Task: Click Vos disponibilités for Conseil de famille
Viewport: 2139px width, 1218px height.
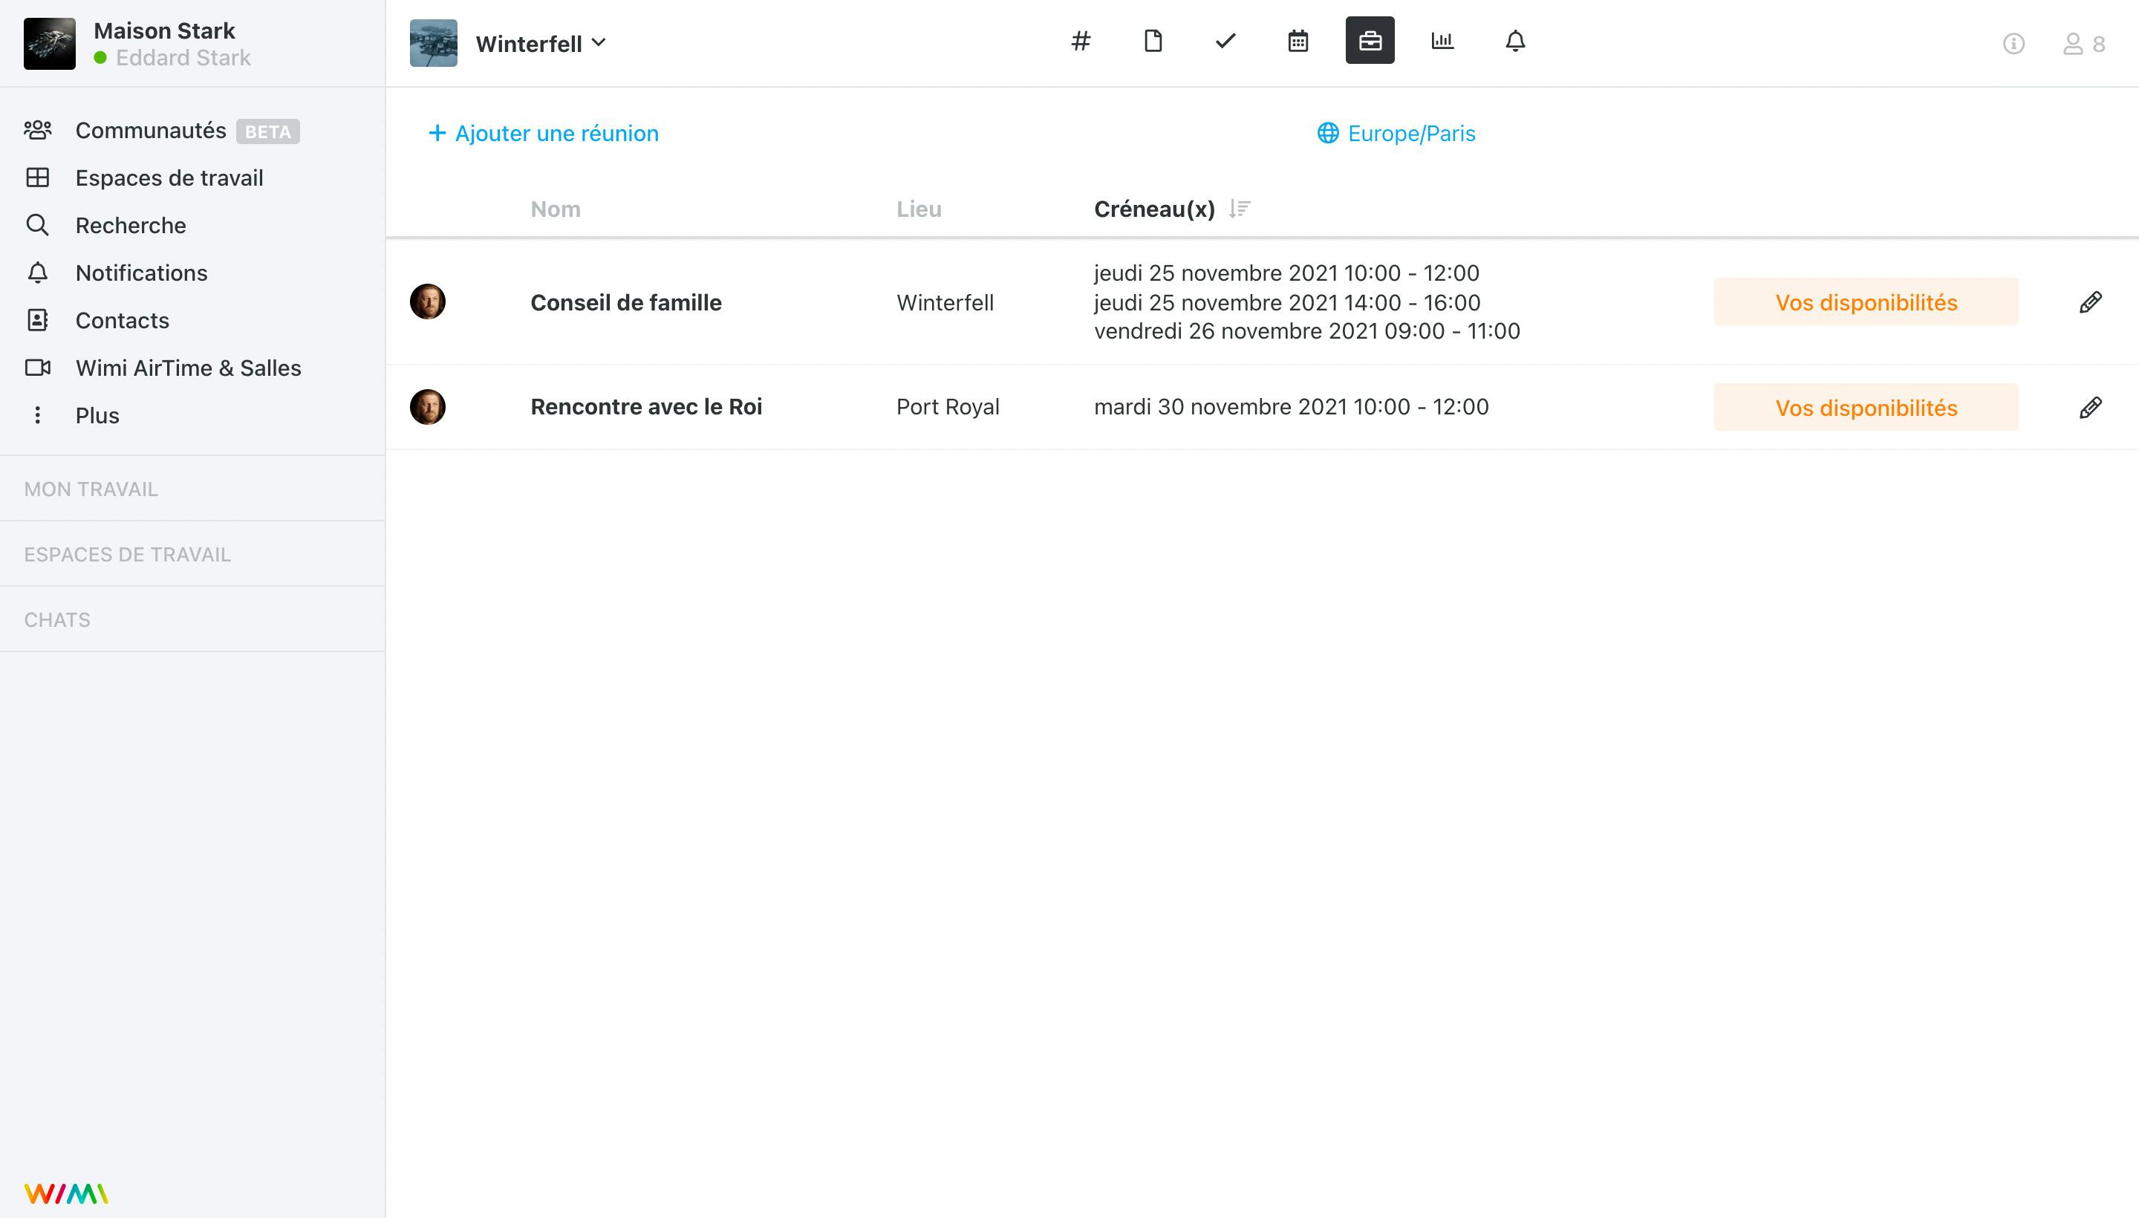Action: (1866, 302)
